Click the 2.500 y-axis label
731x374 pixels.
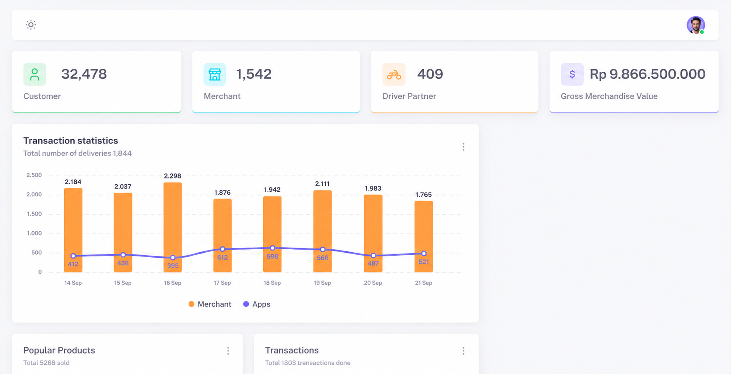coord(34,175)
